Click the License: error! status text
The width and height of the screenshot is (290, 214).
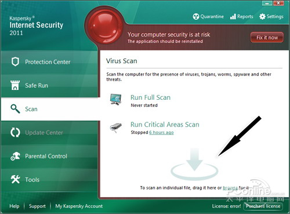[226, 206]
